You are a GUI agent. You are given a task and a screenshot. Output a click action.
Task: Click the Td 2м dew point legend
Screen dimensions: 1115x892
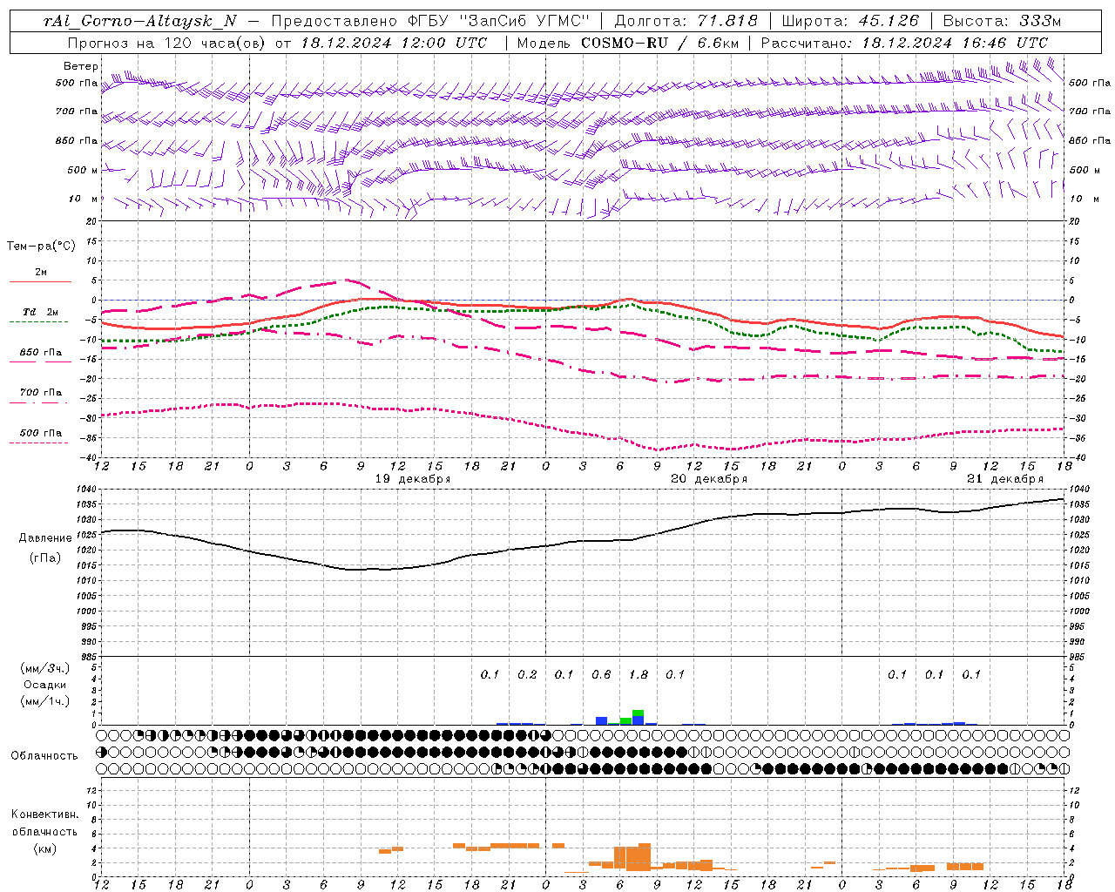tap(41, 315)
